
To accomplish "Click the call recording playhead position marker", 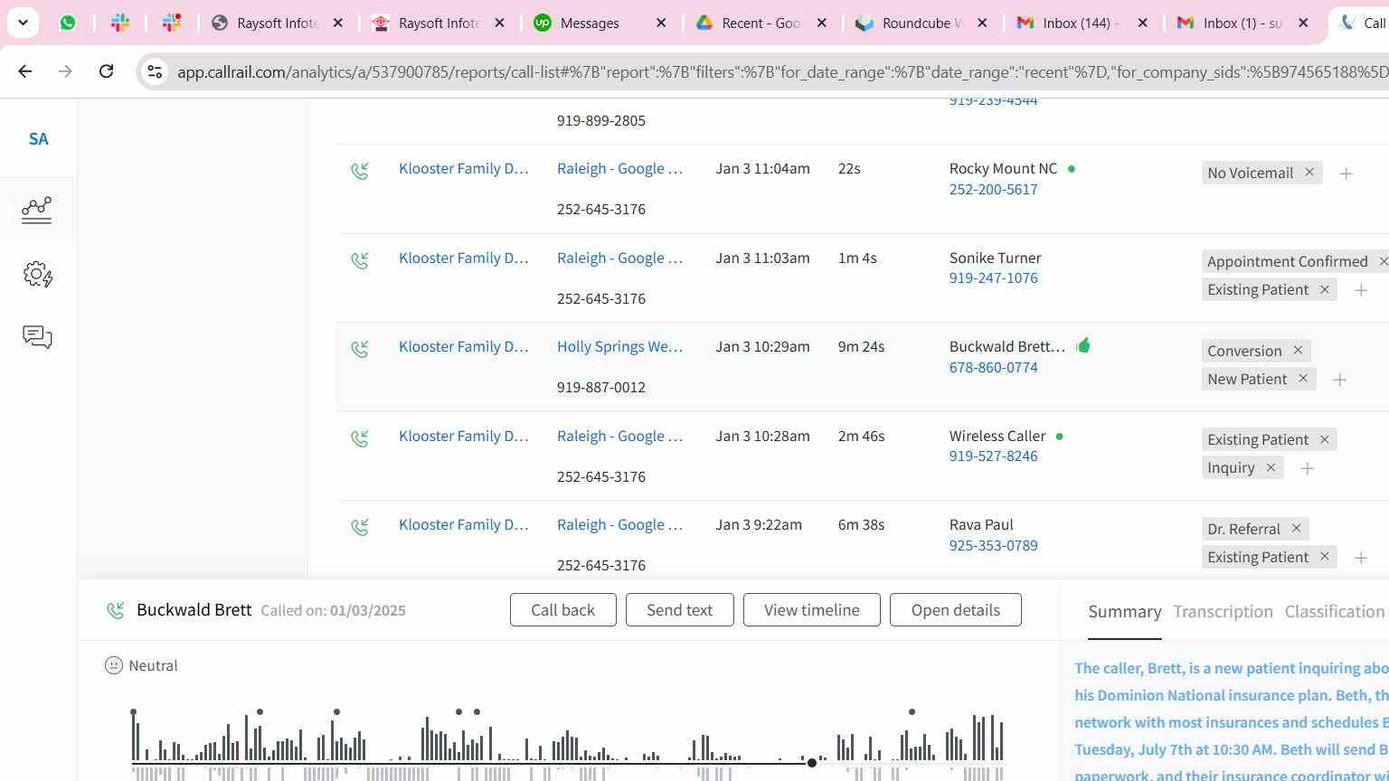I will pyautogui.click(x=812, y=763).
